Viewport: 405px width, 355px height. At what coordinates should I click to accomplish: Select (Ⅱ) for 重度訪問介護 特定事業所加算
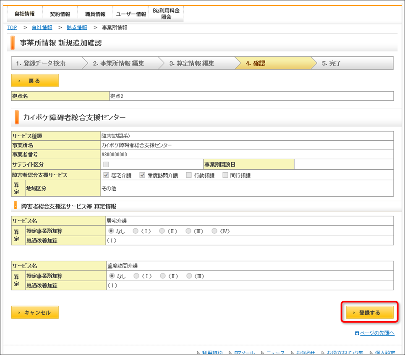tap(163, 276)
